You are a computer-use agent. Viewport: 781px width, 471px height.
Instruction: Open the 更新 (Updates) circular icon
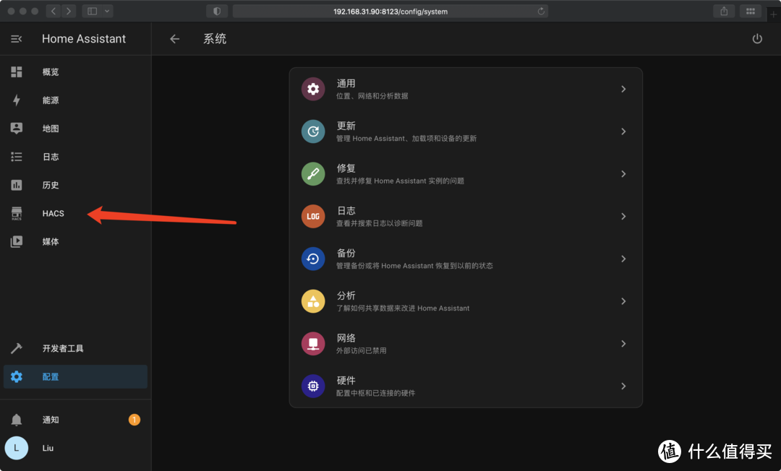pyautogui.click(x=312, y=131)
